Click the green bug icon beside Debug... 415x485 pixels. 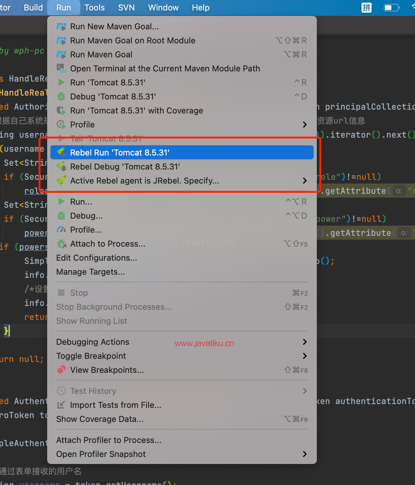click(x=61, y=216)
